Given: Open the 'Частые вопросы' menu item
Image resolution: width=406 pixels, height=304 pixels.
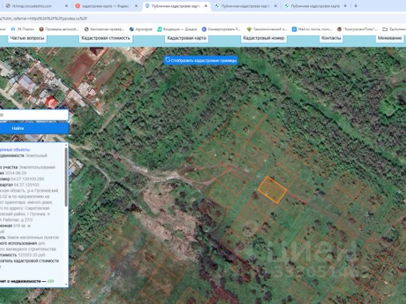Looking at the screenshot, I should (x=27, y=38).
